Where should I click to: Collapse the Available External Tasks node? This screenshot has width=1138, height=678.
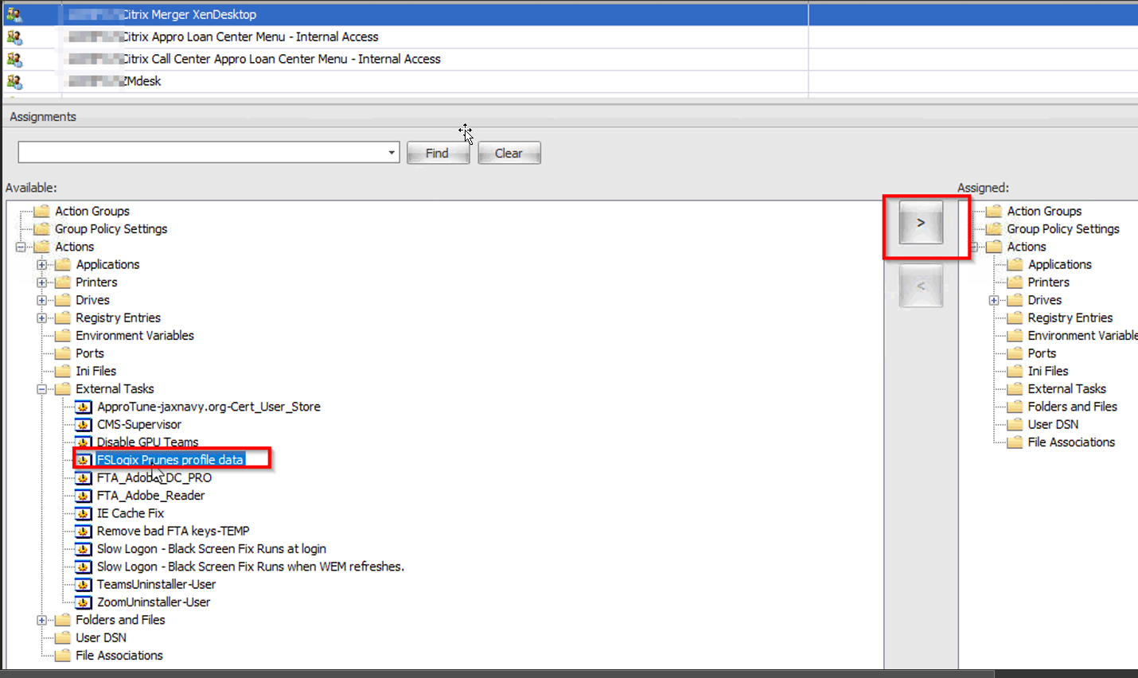pos(42,389)
